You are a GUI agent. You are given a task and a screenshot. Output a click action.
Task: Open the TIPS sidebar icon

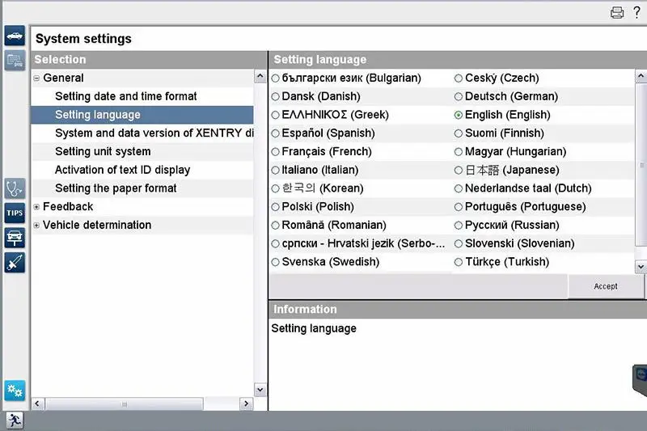[15, 213]
